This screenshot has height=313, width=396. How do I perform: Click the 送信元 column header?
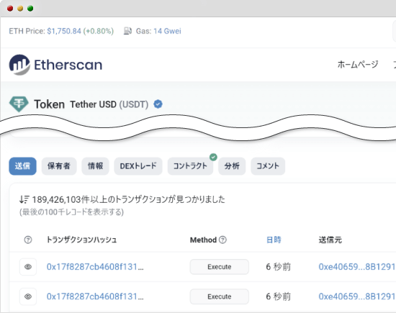tap(330, 240)
